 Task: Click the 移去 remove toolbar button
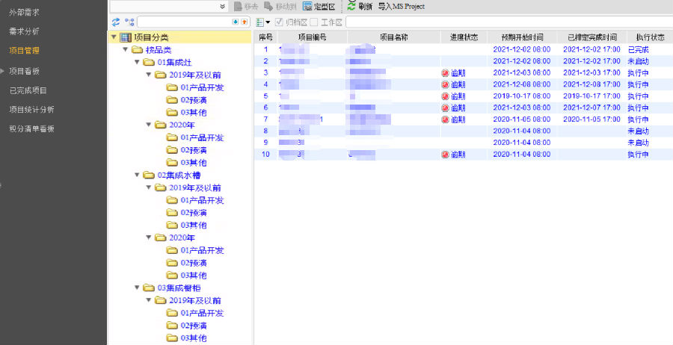click(x=246, y=7)
